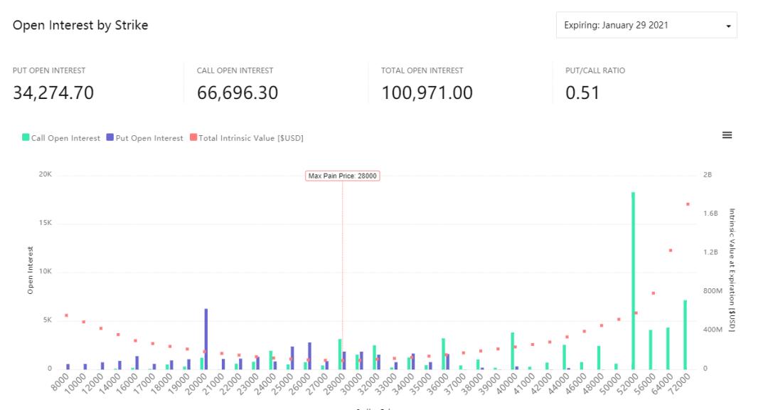Click the expiry dropdown arrow
Viewport: 768px width, 410px height.
pyautogui.click(x=727, y=26)
